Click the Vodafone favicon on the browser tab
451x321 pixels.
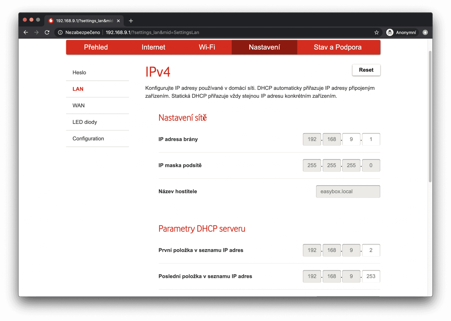(x=51, y=21)
